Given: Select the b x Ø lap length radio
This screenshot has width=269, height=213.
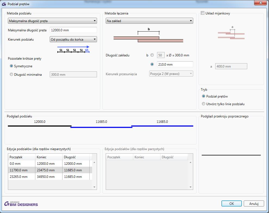Looking at the screenshot, I should click(x=152, y=55).
